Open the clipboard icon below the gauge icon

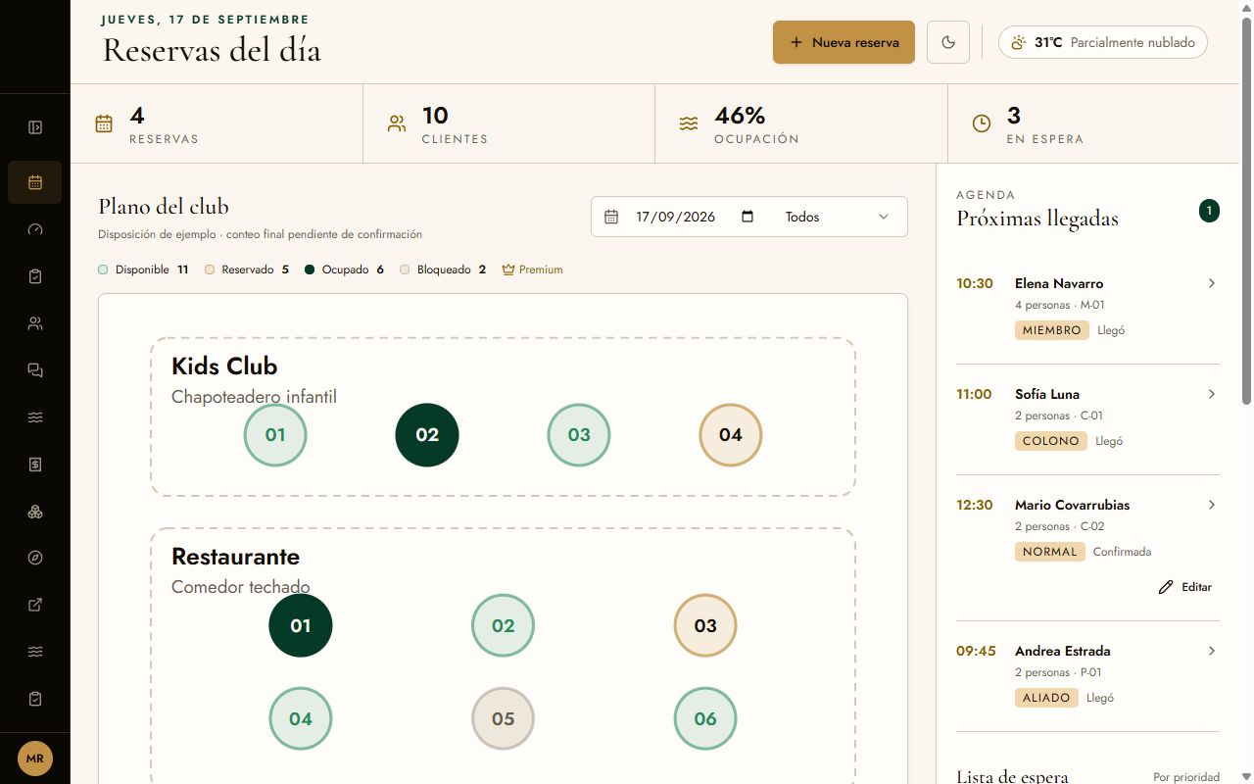[x=35, y=276]
